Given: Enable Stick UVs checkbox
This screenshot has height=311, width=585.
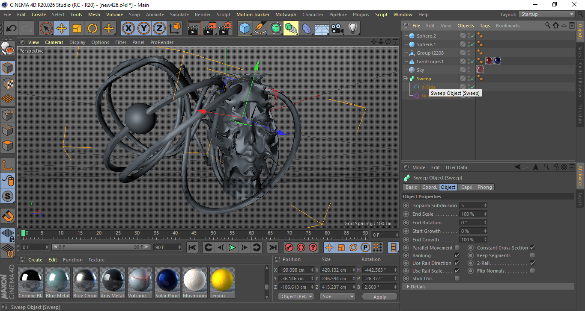Looking at the screenshot, I should 457,279.
